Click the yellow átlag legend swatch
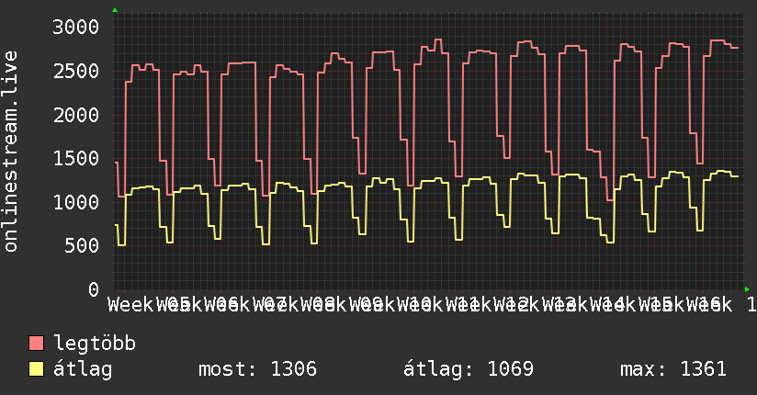 [36, 369]
